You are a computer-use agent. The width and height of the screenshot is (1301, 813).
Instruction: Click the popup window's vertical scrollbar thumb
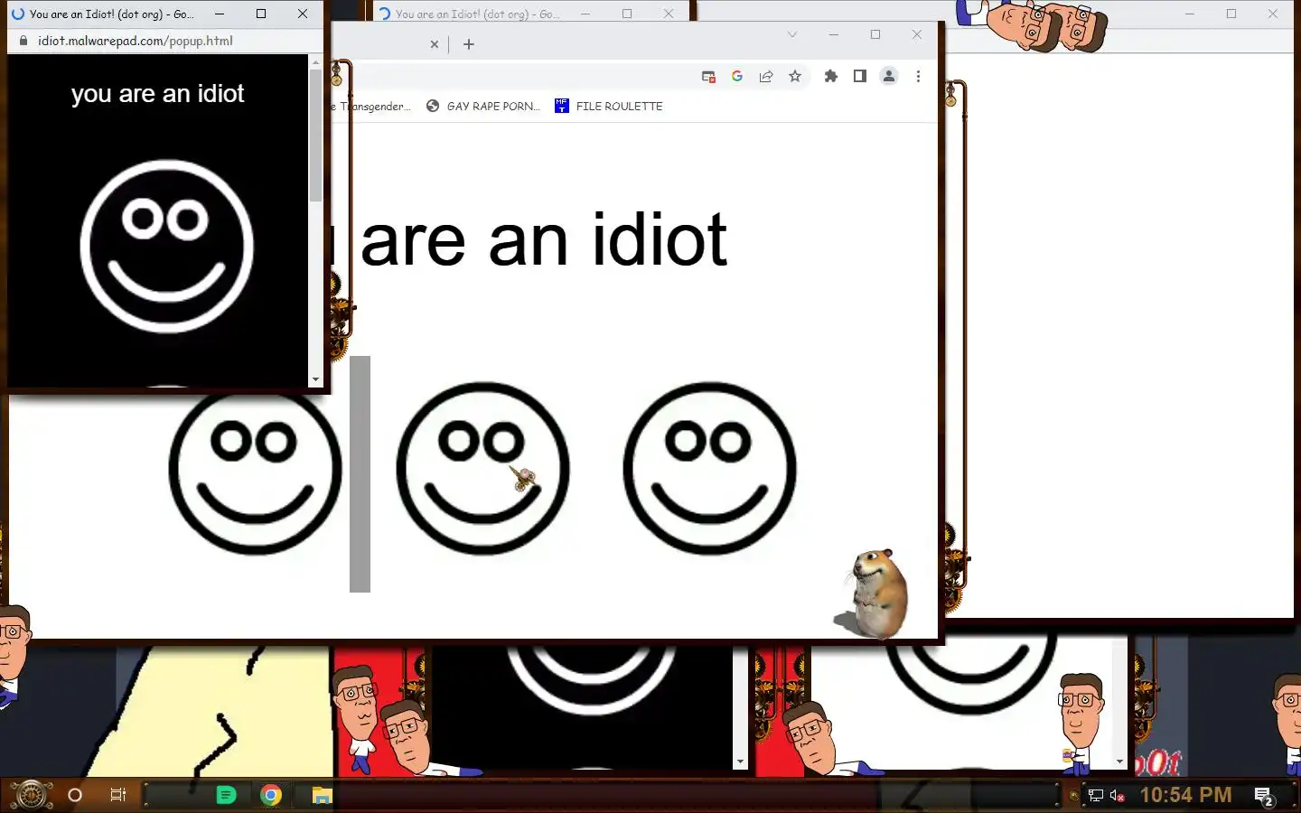click(x=315, y=135)
